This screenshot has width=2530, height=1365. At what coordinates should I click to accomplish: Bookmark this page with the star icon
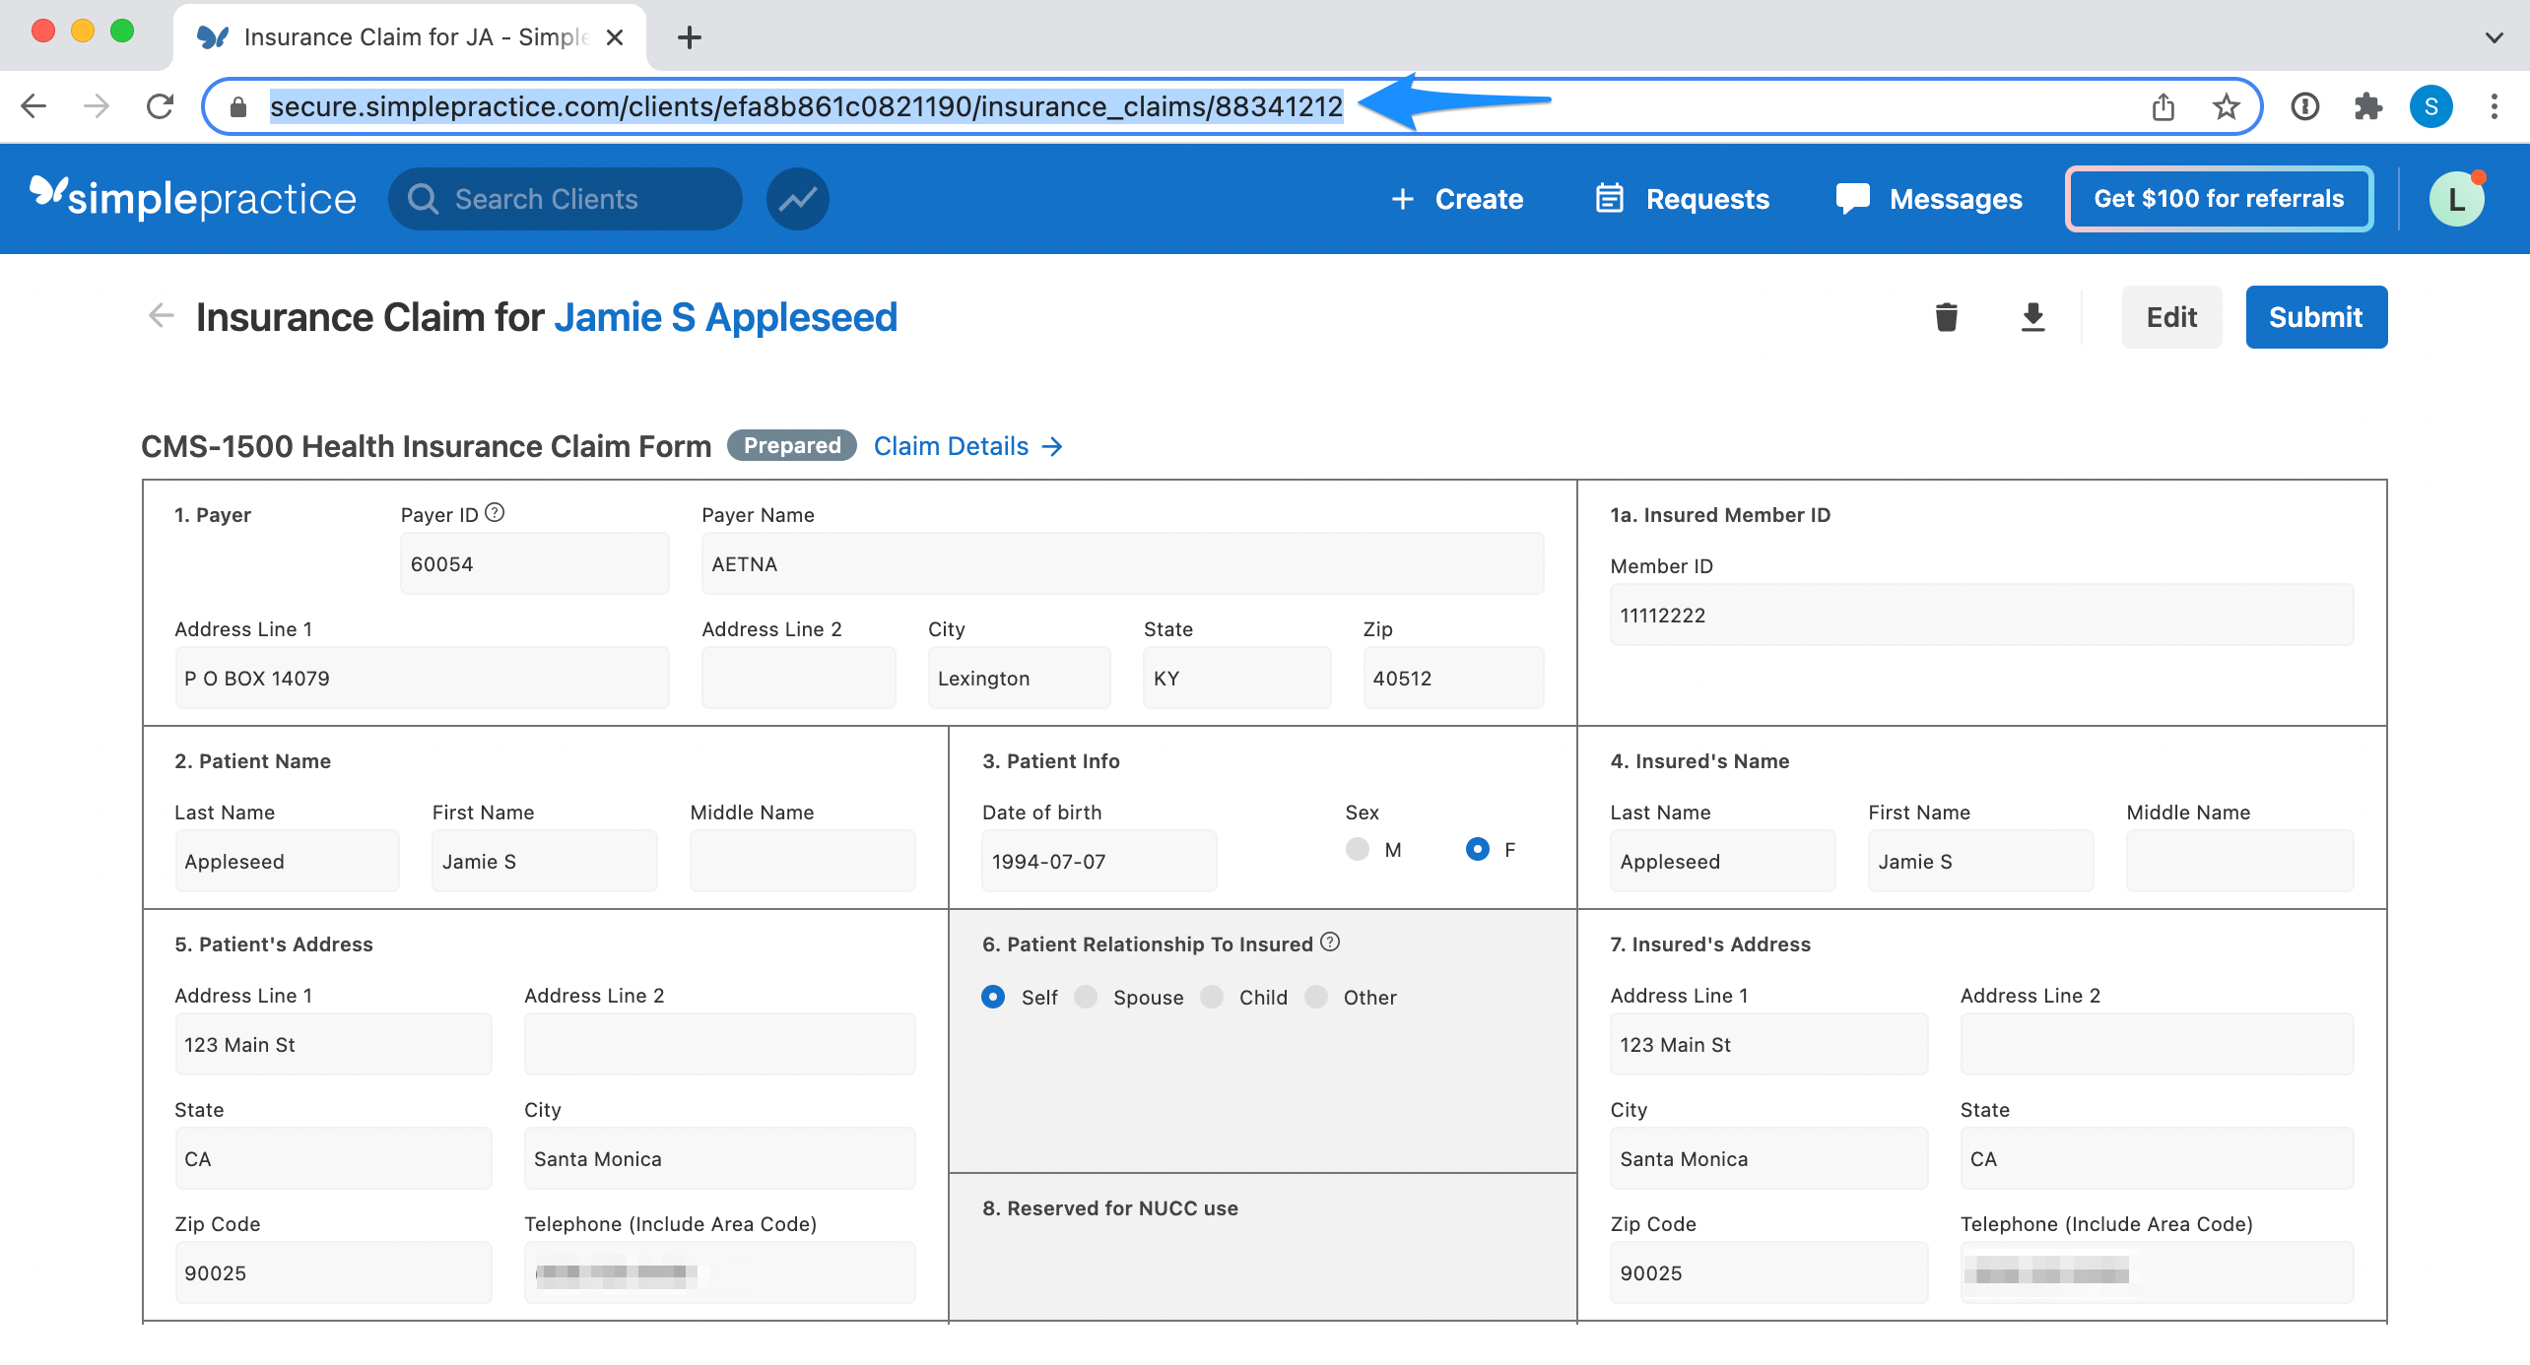2226,106
